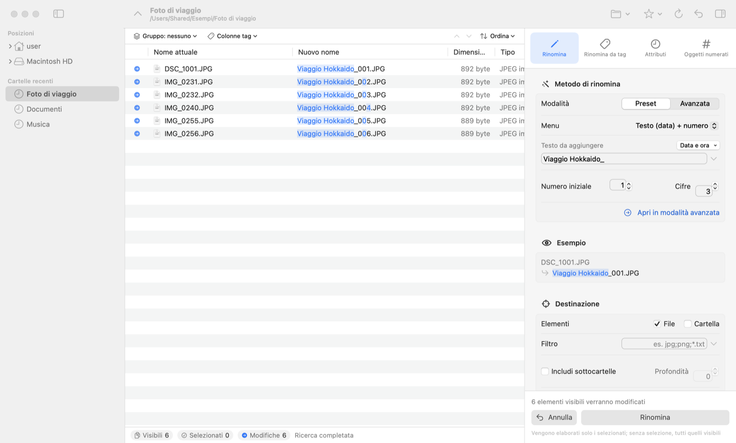The image size is (736, 443).
Task: Toggle the sidebar panel icon
Action: click(x=58, y=14)
